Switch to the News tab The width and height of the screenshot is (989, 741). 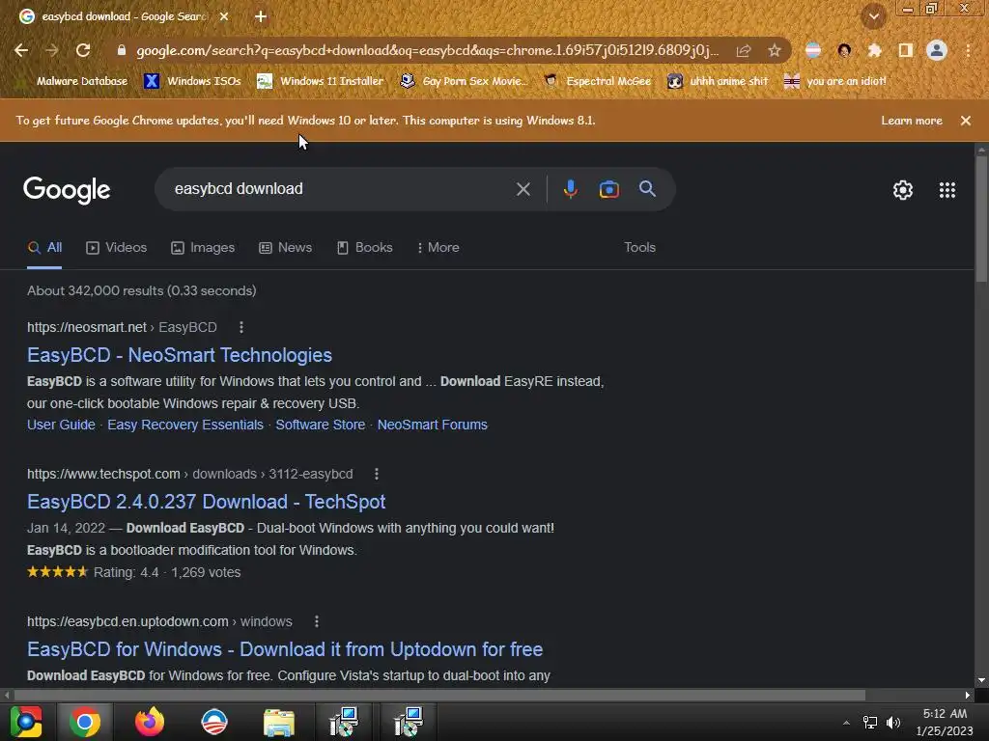pyautogui.click(x=286, y=248)
